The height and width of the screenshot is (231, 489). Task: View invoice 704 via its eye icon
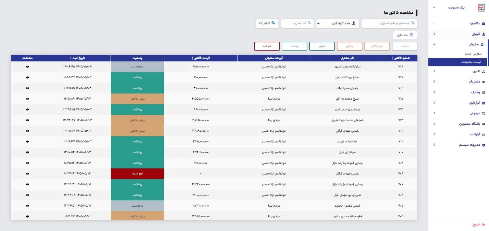[x=27, y=216]
